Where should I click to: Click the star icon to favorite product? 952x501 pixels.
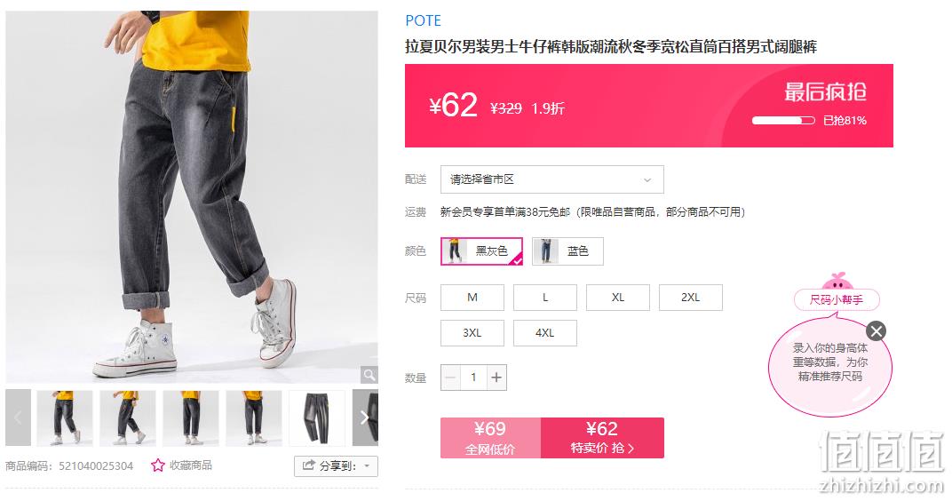click(158, 465)
